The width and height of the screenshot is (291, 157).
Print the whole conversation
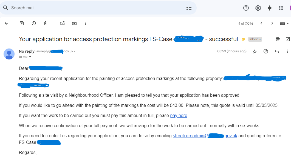278,39
